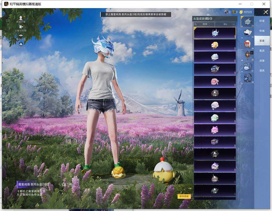Image resolution: width=272 pixels, height=211 pixels.
Task: Open blue backpack category numbered 38
Action: coord(247,78)
